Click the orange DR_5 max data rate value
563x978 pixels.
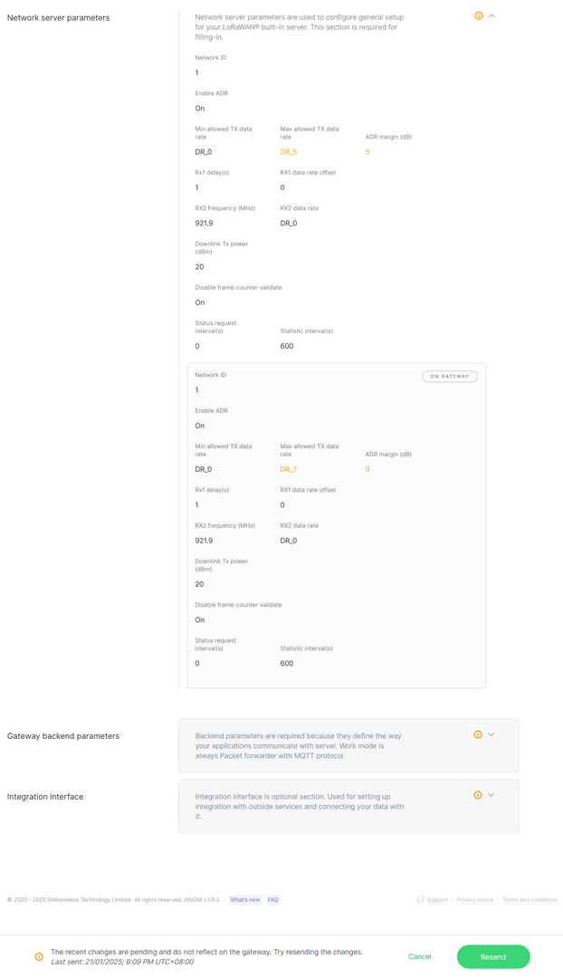tap(289, 152)
